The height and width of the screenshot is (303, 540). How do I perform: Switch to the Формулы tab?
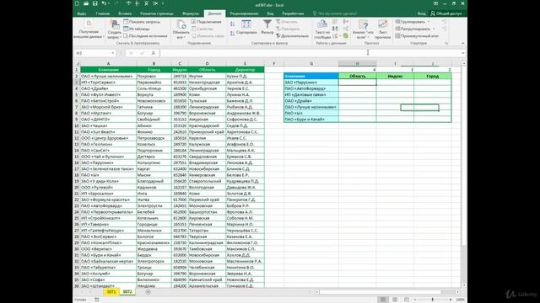191,13
